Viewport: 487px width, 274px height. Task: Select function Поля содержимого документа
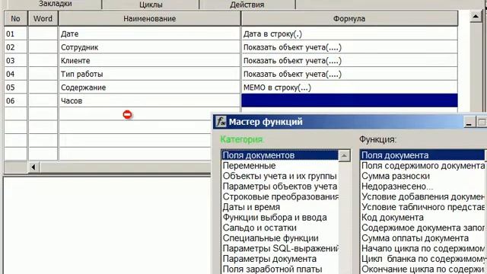pyautogui.click(x=423, y=166)
